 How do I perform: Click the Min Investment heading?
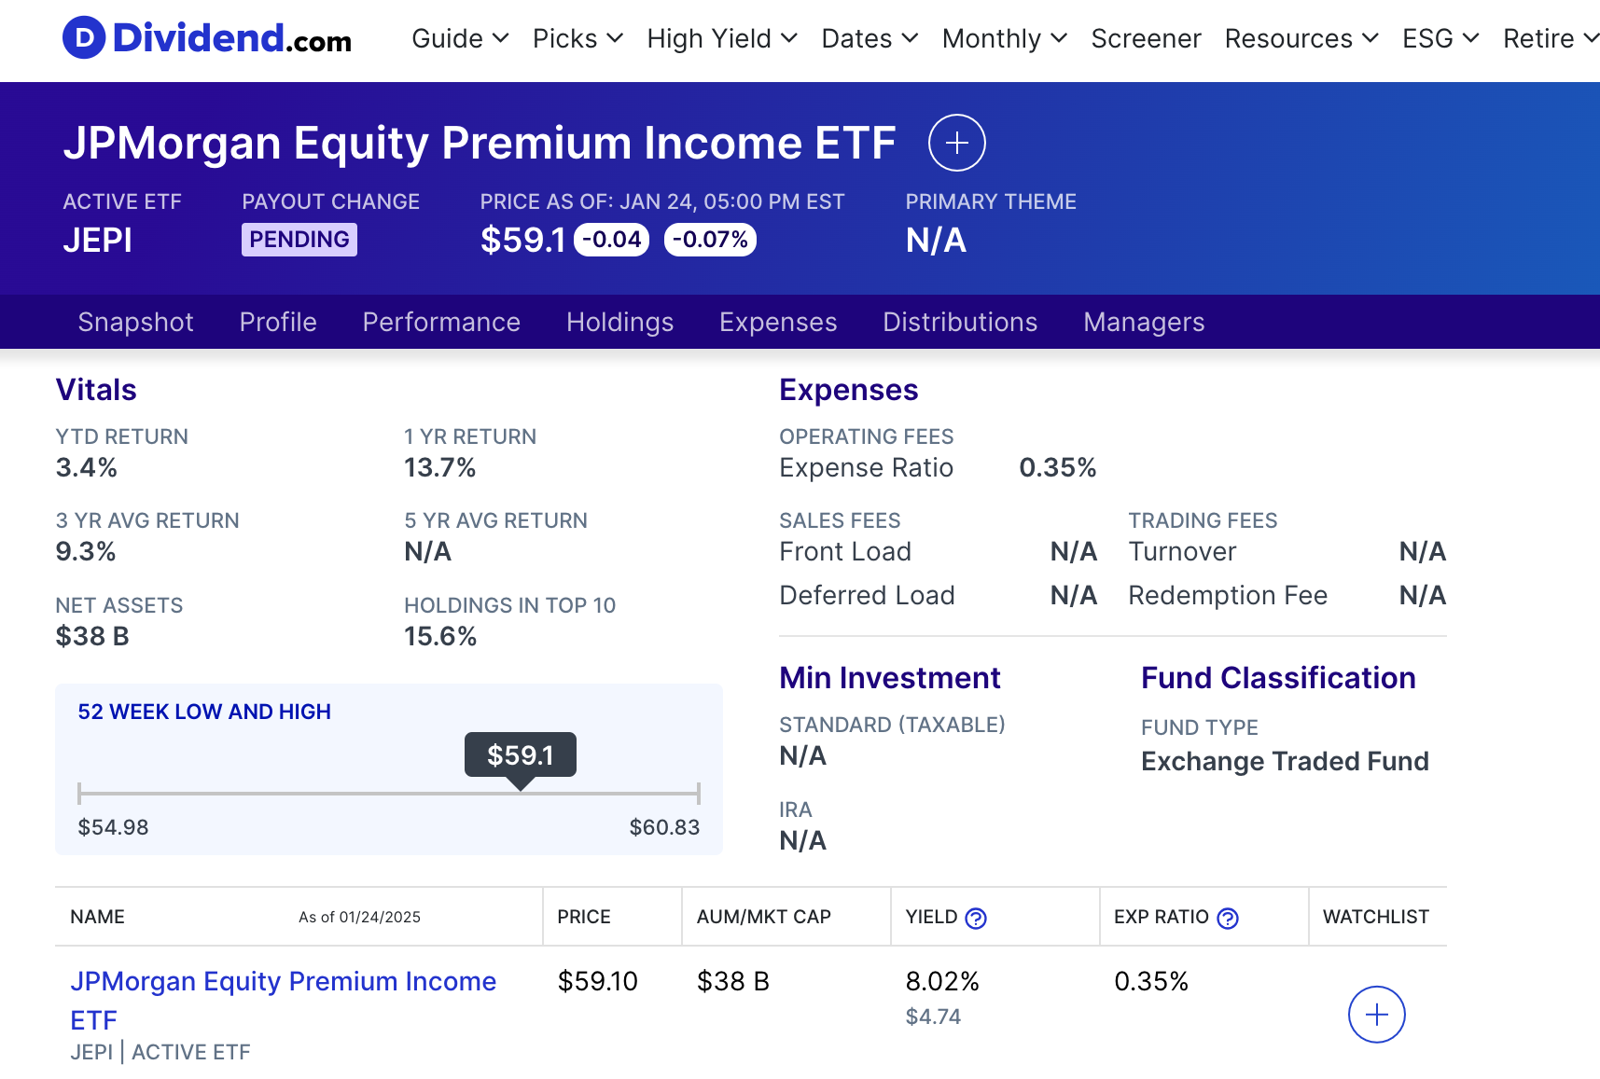coord(890,678)
